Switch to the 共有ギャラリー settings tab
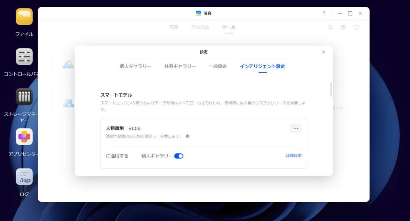Image resolution: width=410 pixels, height=221 pixels. pos(180,66)
